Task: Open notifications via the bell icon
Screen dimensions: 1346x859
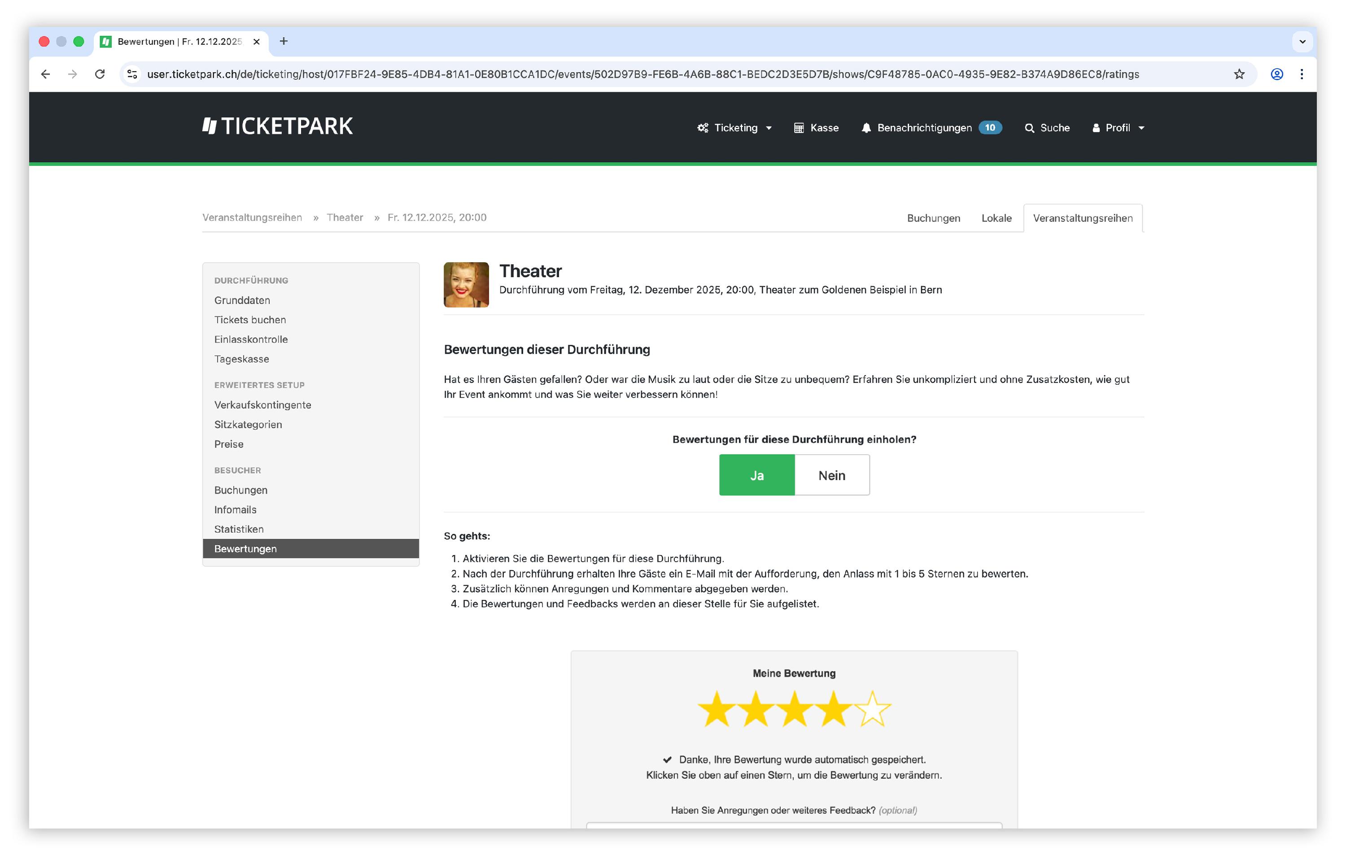Action: point(866,128)
